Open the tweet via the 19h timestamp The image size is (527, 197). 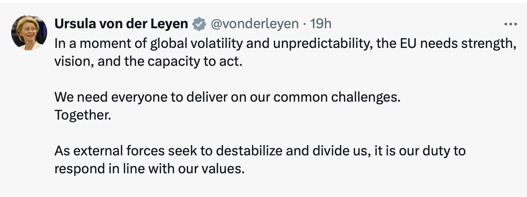pos(321,24)
